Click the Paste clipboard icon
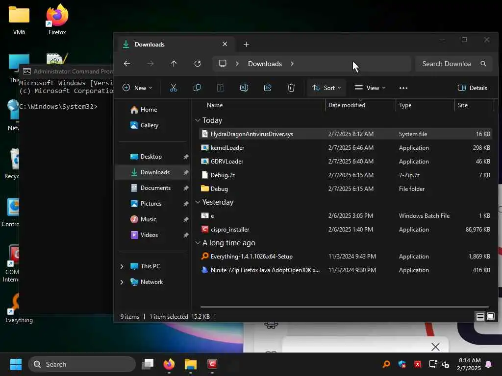The image size is (502, 376). pos(220,88)
